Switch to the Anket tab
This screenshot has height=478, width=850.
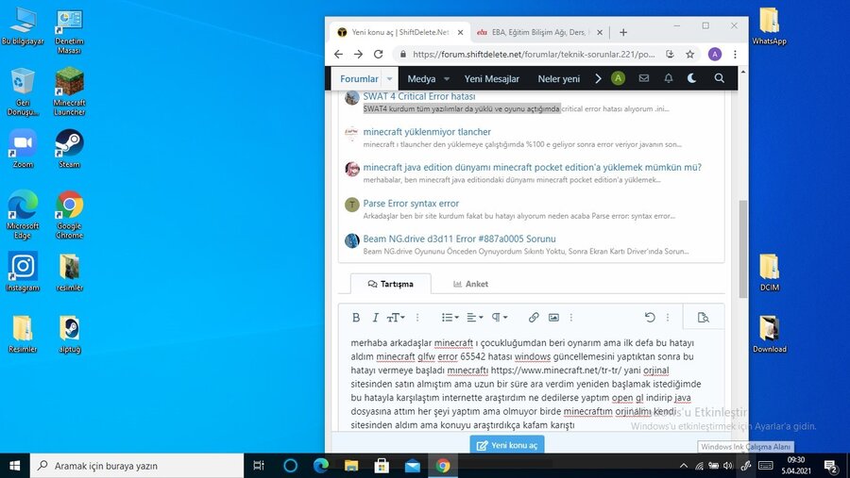[x=470, y=284]
